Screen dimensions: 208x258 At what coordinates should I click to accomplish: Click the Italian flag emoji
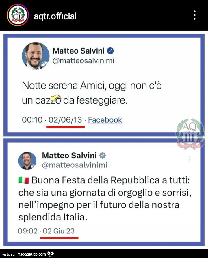24,181
